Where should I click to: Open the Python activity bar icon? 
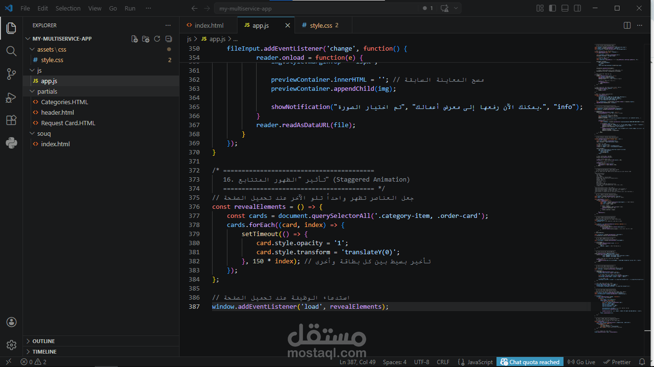pos(11,143)
